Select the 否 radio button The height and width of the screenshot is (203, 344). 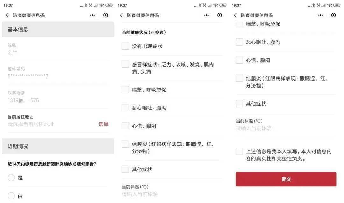pyautogui.click(x=11, y=196)
